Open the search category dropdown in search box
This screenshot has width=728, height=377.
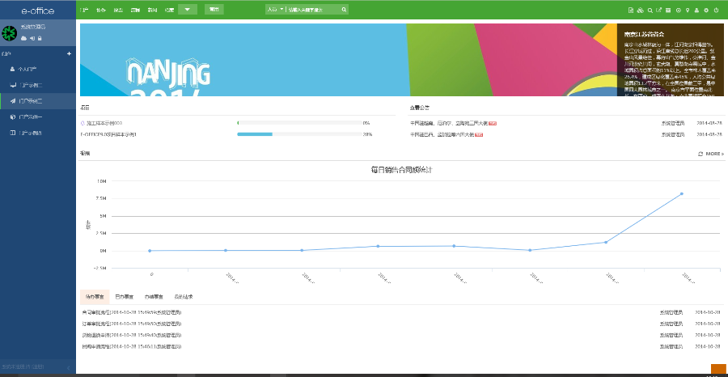275,9
